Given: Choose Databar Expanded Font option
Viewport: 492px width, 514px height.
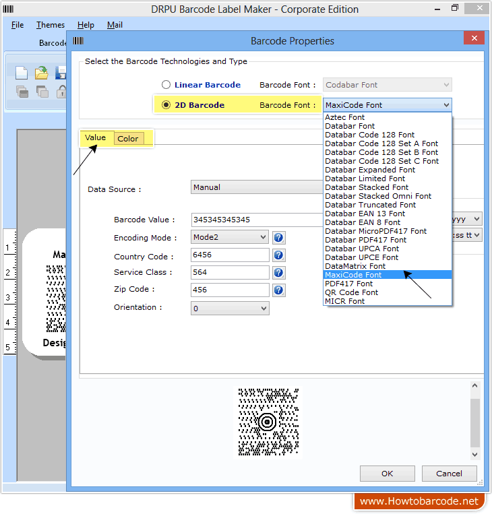Looking at the screenshot, I should pos(388,170).
